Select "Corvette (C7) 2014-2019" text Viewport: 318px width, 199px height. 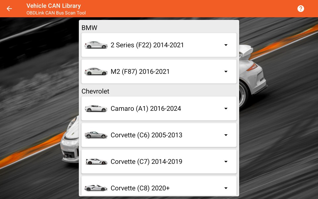[146, 162]
